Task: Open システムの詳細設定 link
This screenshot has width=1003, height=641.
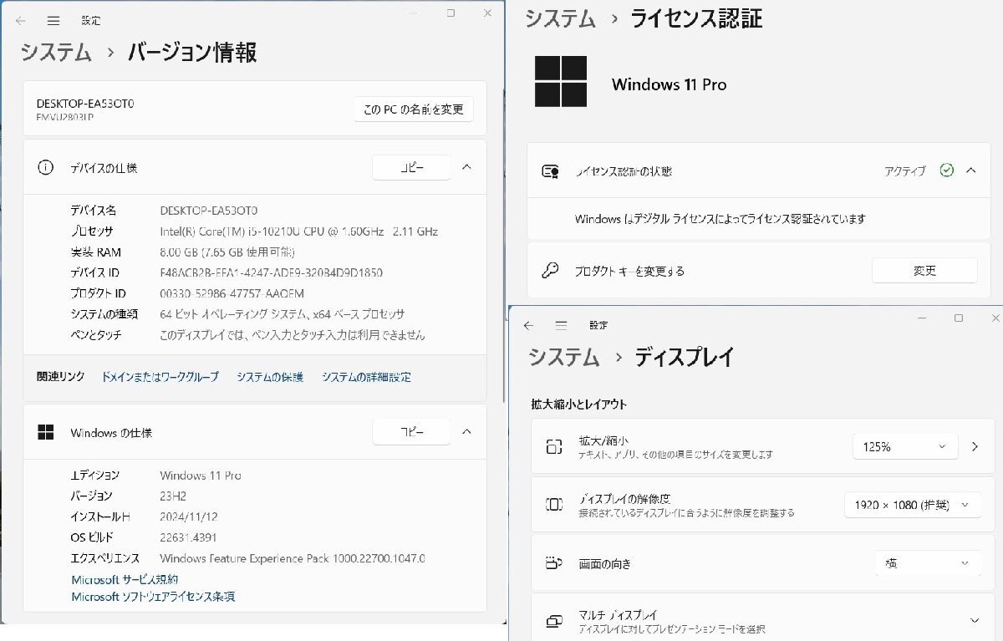Action: tap(366, 377)
